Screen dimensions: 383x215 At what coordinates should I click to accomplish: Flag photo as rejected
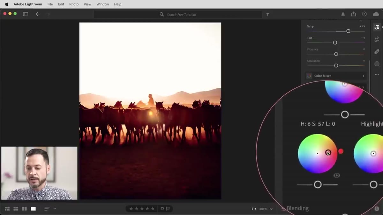click(x=168, y=209)
